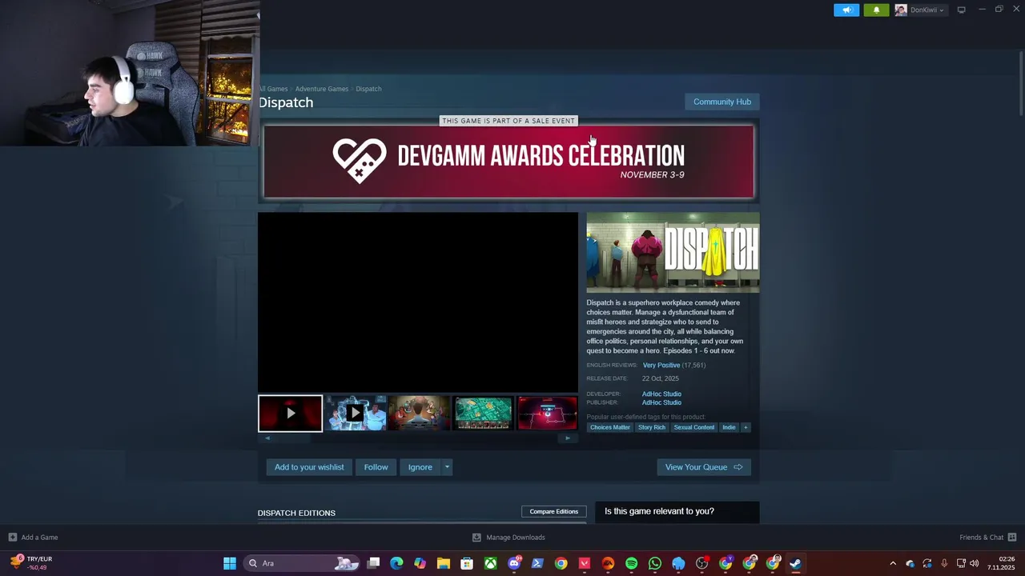
Task: Click Compare Editions button
Action: coord(553,511)
